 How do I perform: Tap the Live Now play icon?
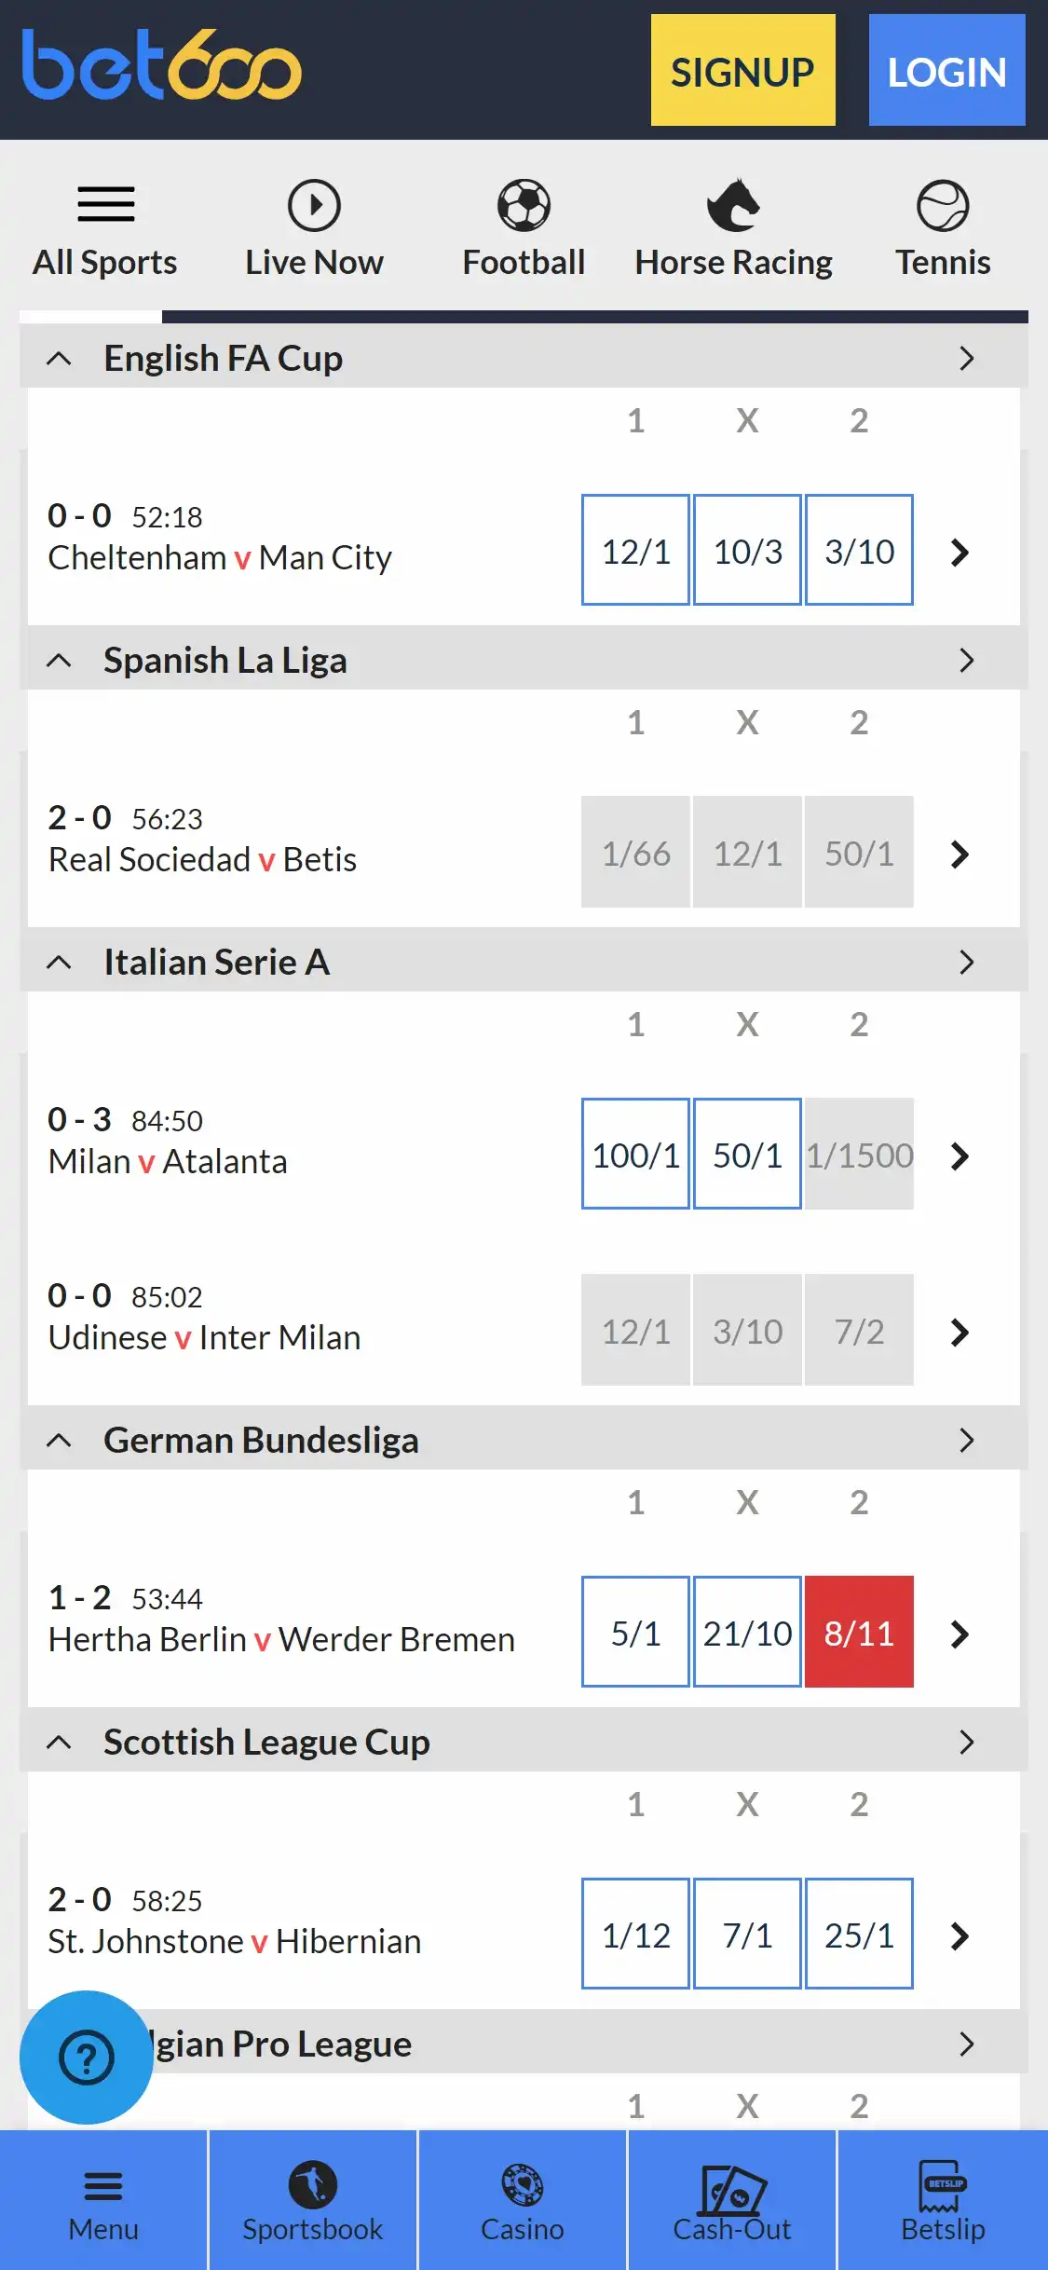tap(314, 205)
